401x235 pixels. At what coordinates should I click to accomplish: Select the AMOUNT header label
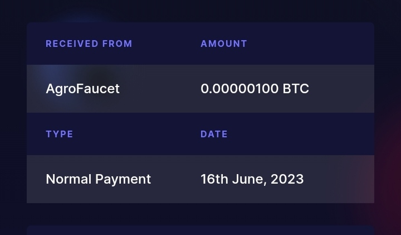224,44
